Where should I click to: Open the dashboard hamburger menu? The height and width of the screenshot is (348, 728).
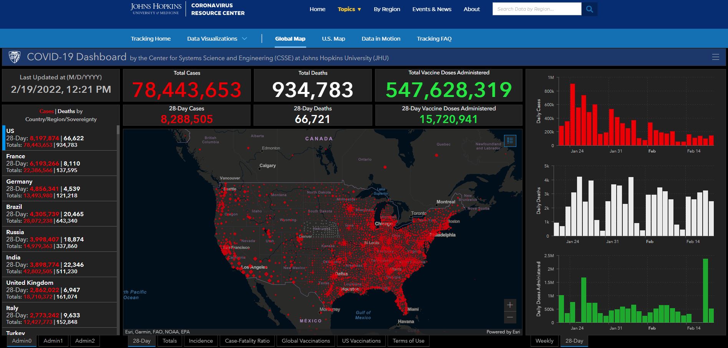click(715, 57)
